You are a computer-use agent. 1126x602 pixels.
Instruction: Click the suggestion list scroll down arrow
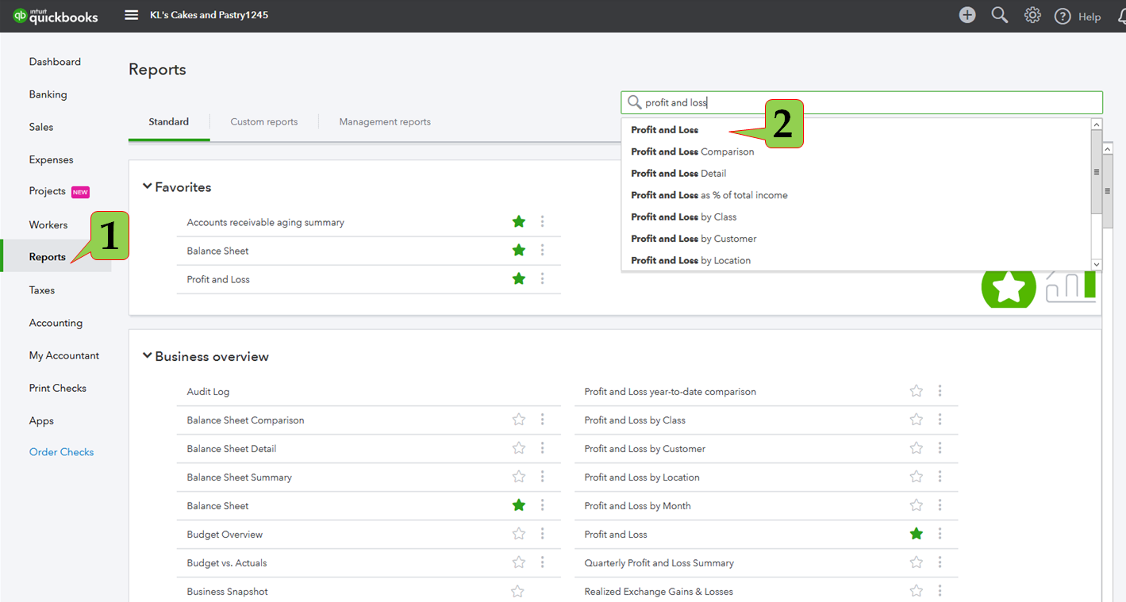(1097, 264)
